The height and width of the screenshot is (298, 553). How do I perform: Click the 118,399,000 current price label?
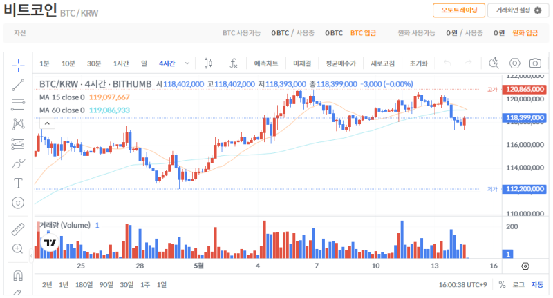525,117
